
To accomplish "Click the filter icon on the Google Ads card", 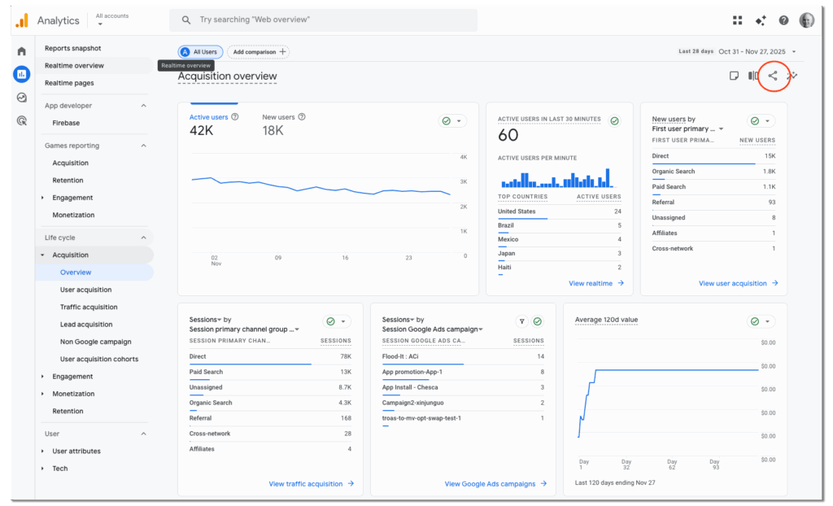I will [521, 321].
